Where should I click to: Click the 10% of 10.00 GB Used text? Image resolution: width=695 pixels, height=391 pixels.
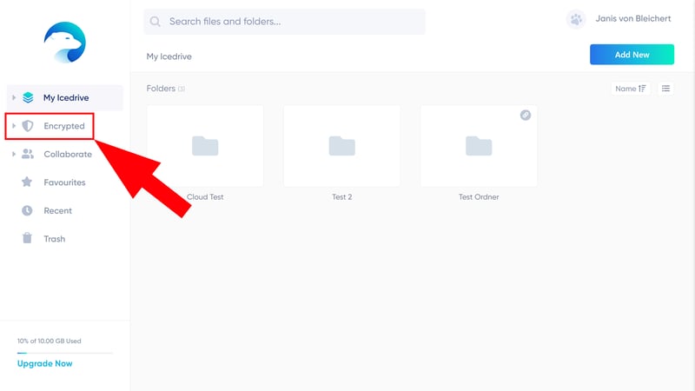tap(50, 341)
